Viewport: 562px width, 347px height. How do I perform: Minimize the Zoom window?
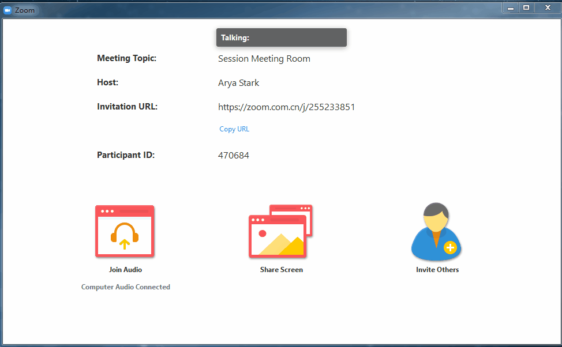point(511,8)
